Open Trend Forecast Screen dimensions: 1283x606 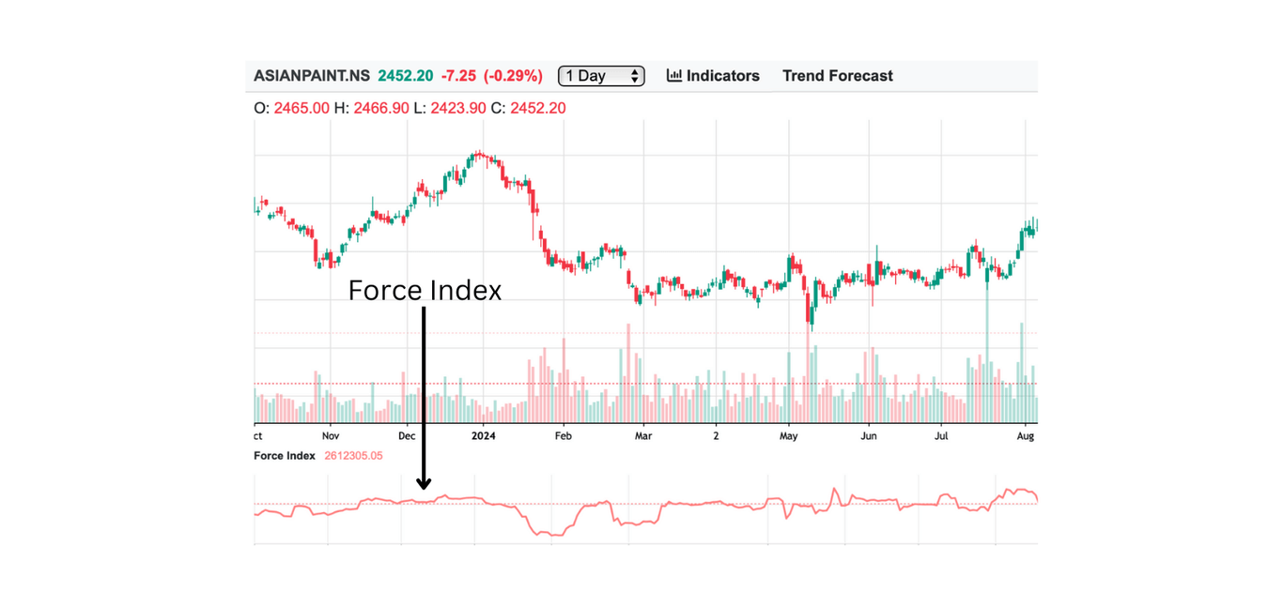[838, 76]
